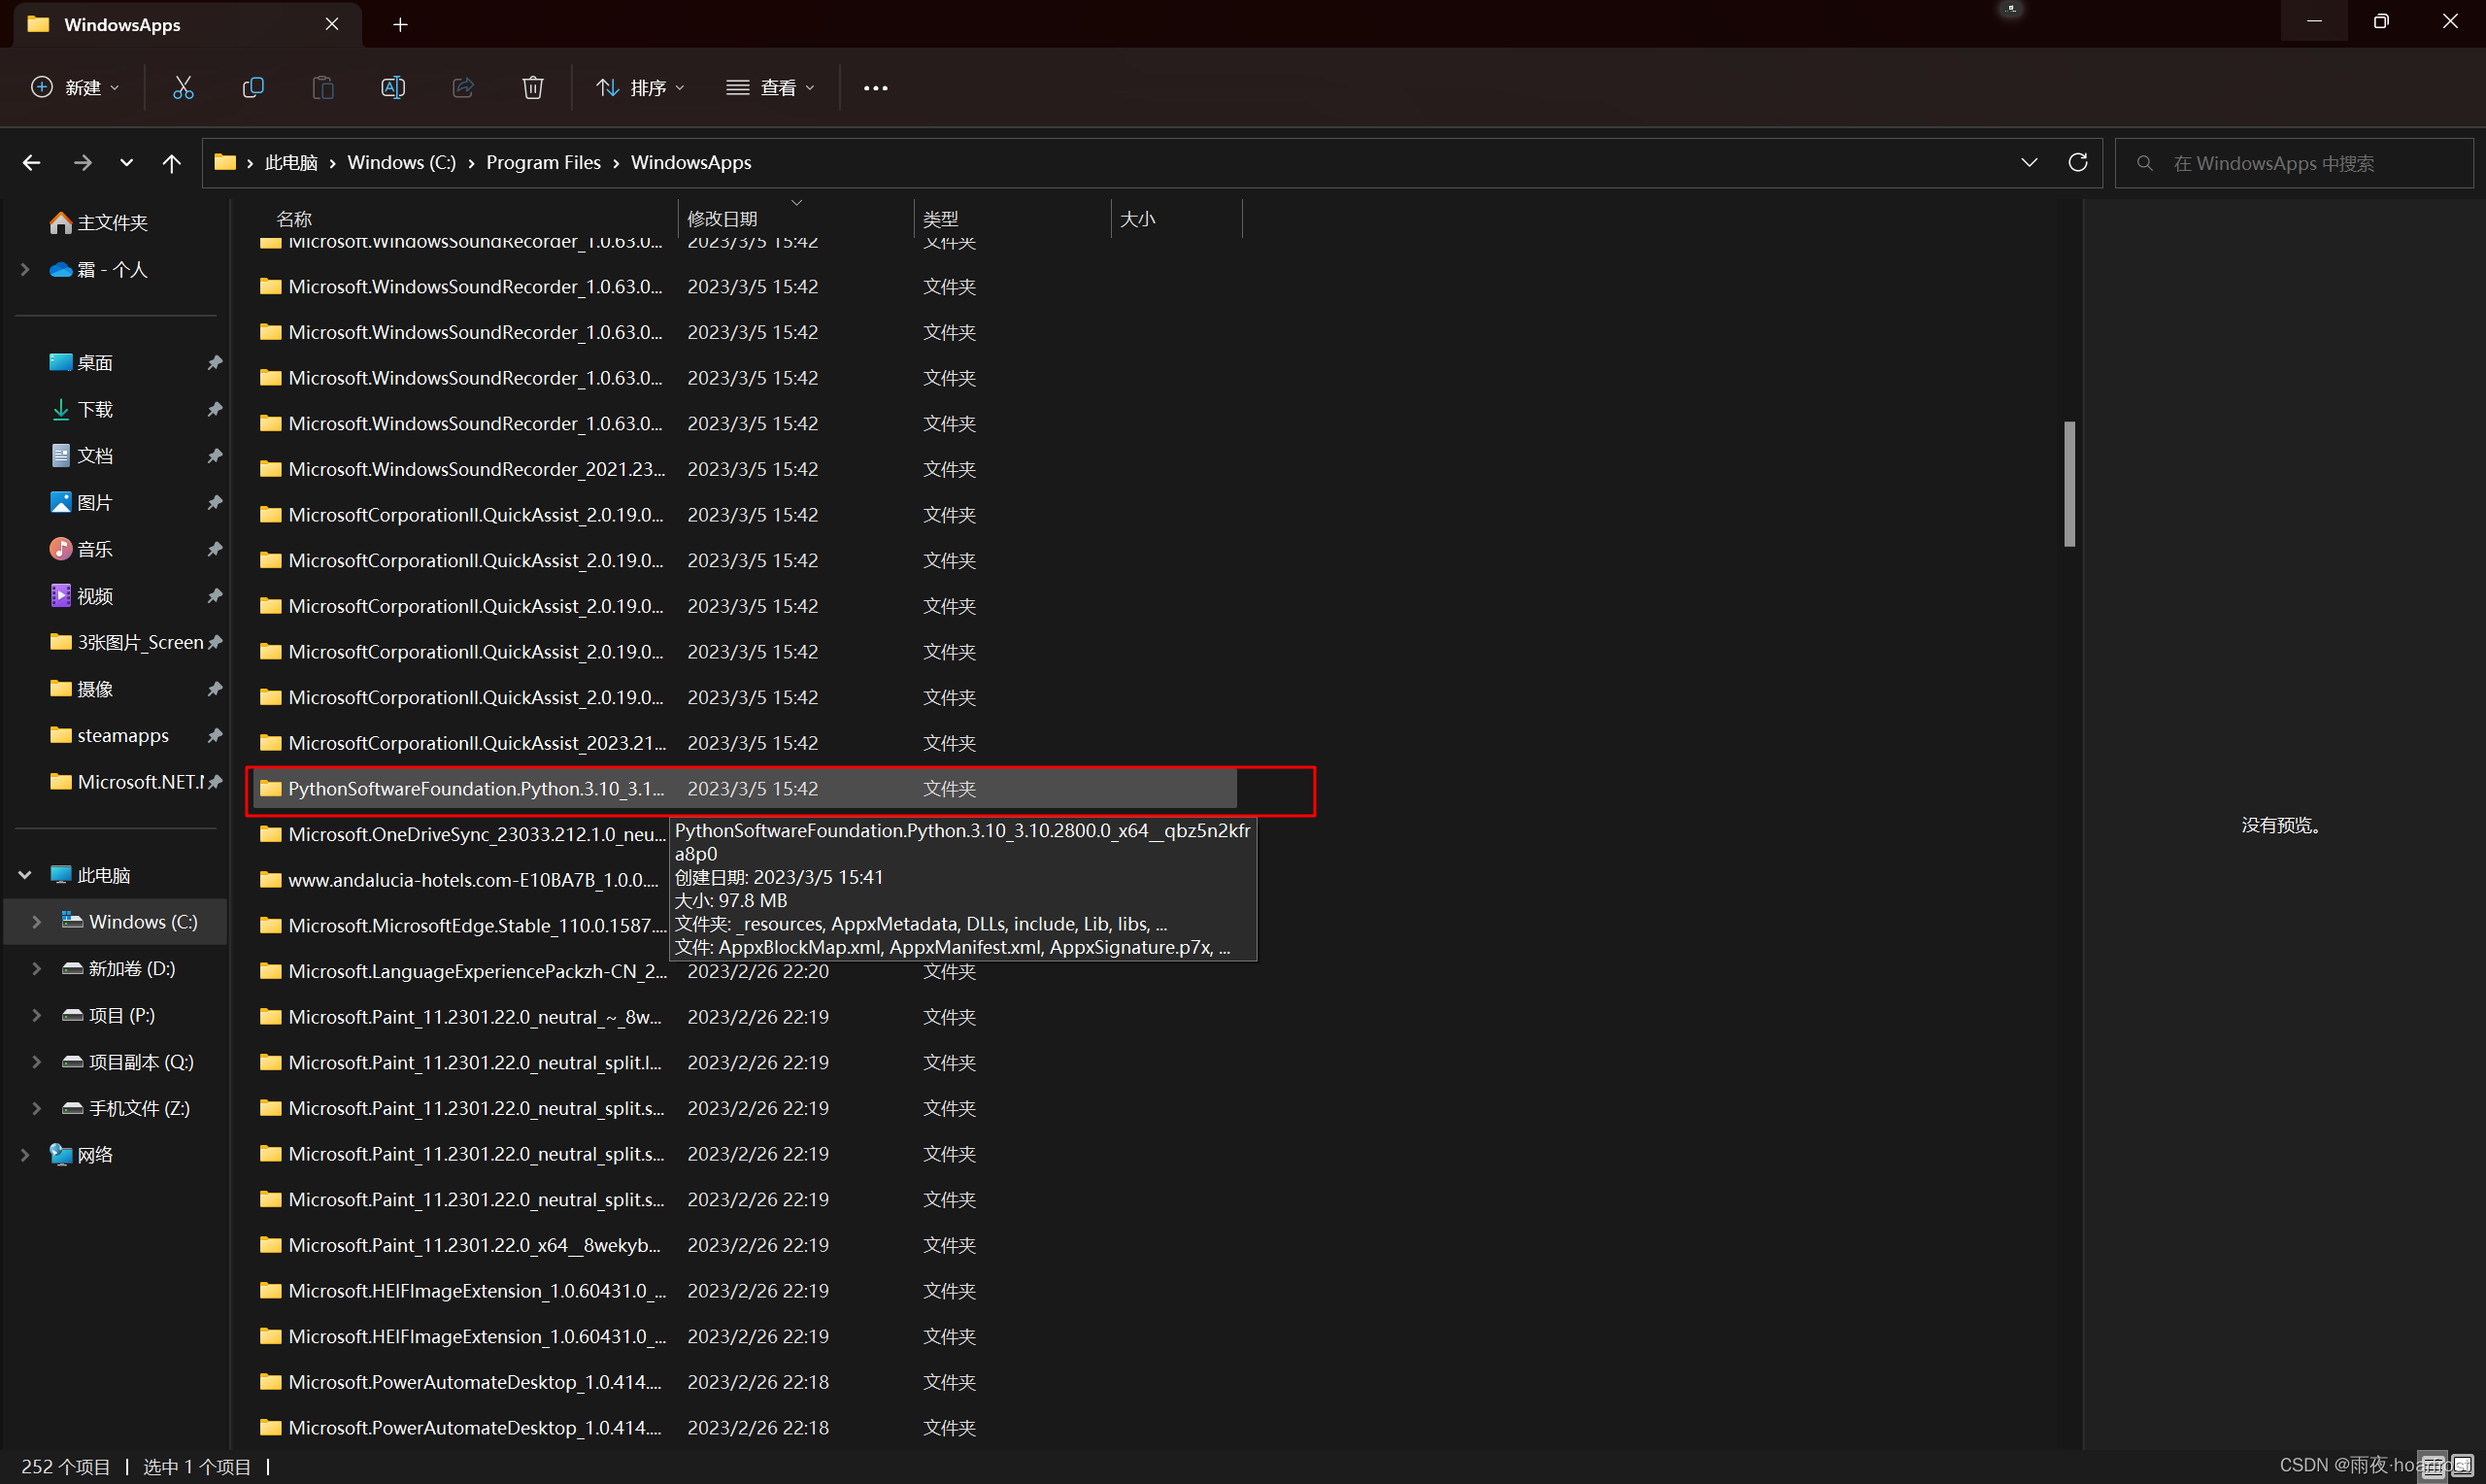Expand Network (网络) tree node
The image size is (2486, 1484).
click(x=25, y=1155)
